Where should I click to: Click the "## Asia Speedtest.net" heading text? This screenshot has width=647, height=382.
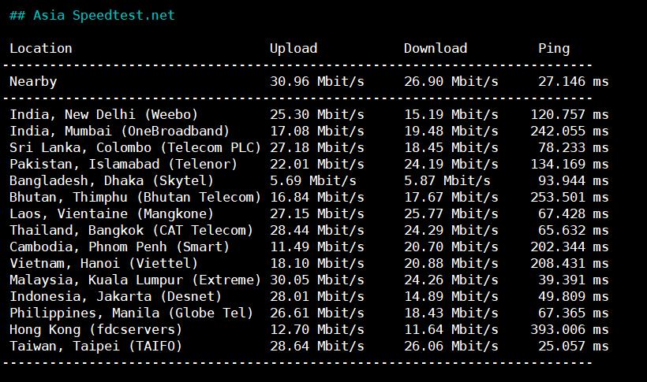[92, 15]
